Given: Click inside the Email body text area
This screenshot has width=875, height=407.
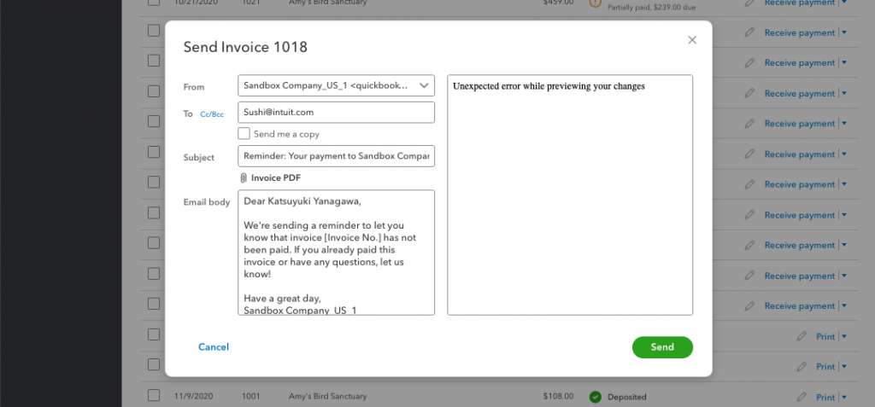Looking at the screenshot, I should [x=336, y=253].
